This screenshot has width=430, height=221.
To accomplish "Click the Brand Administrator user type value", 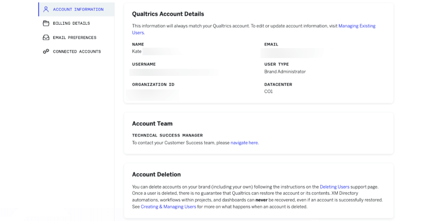I will (285, 72).
